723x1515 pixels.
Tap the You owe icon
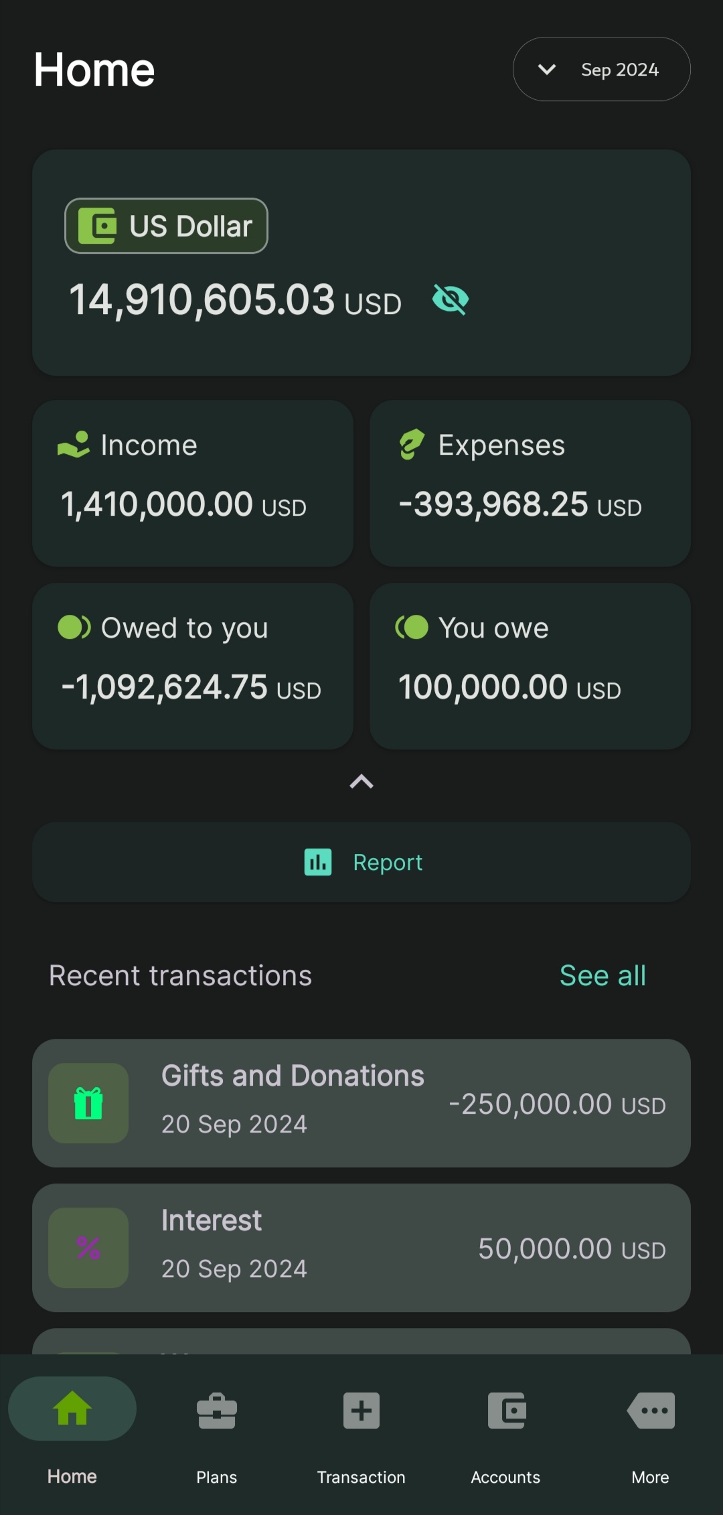[x=412, y=628]
